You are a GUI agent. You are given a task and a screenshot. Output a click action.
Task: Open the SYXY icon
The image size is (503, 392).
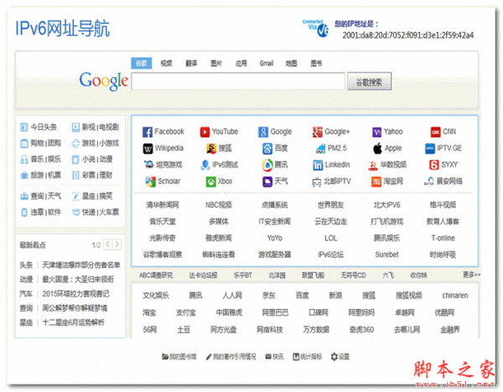click(x=434, y=165)
